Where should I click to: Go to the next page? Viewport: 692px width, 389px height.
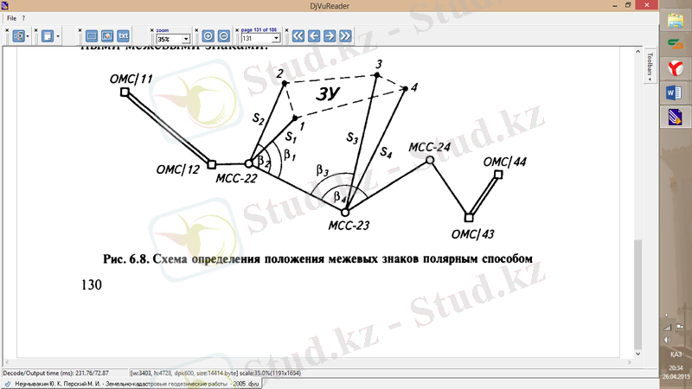(330, 36)
